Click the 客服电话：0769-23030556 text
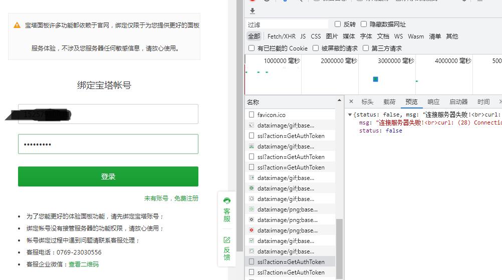This screenshot has height=280, width=502. 64,252
